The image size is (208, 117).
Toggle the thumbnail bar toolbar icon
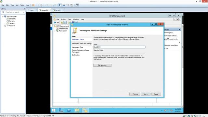(x=64, y=5)
